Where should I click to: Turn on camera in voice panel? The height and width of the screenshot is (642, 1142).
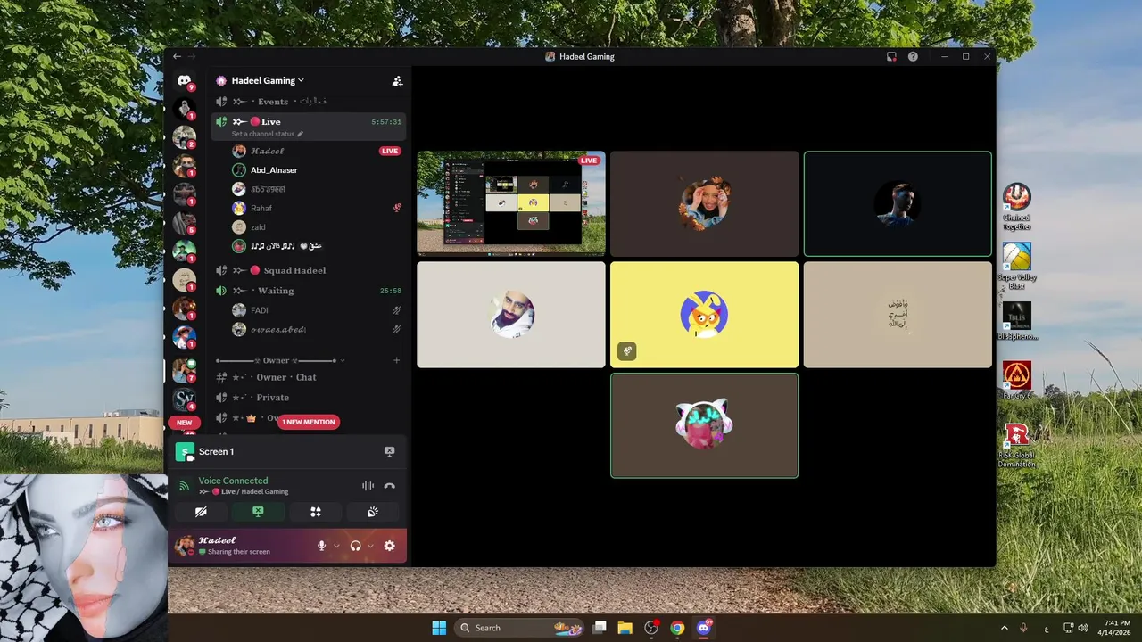[x=201, y=512]
